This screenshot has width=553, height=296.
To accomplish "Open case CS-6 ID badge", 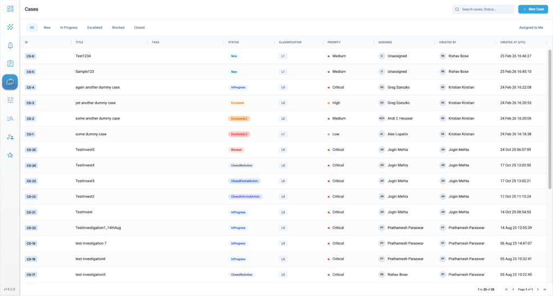I will (x=30, y=56).
